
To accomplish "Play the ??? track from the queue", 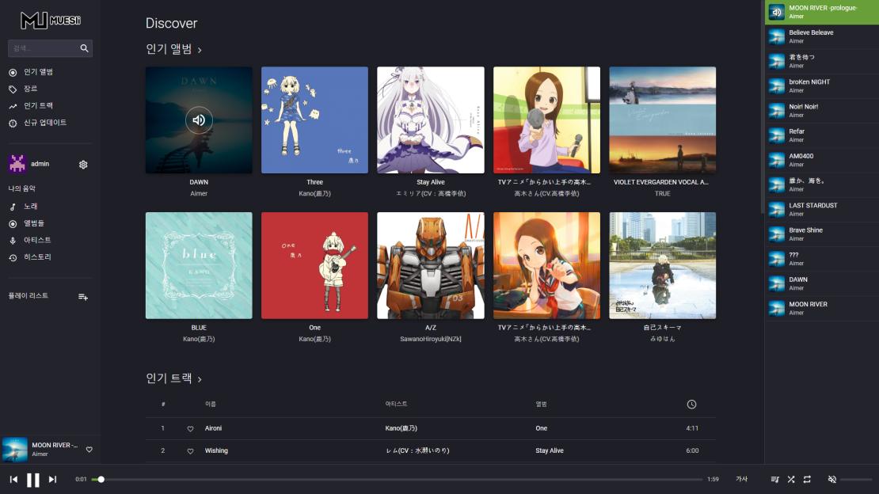I will [x=822, y=259].
